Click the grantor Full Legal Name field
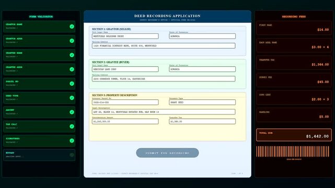This screenshot has height=188, width=335. pyautogui.click(x=125, y=36)
